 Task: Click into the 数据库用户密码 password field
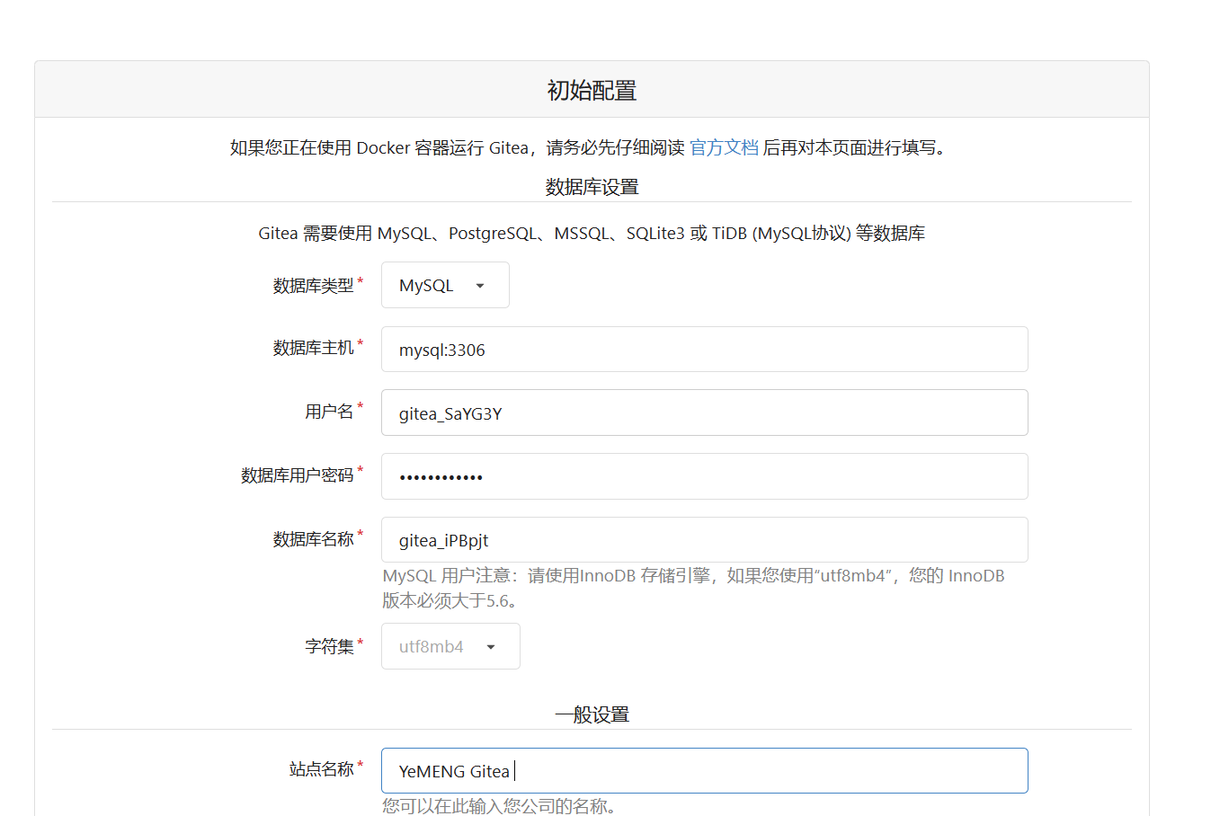pos(704,476)
